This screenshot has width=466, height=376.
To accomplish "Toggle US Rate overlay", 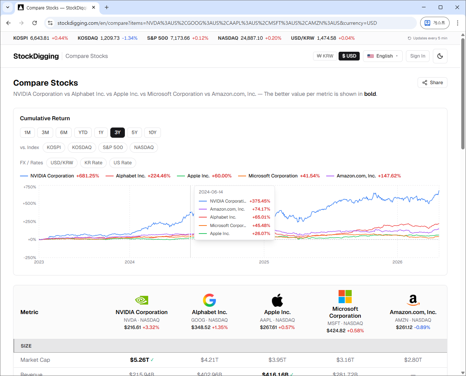I will [x=123, y=163].
